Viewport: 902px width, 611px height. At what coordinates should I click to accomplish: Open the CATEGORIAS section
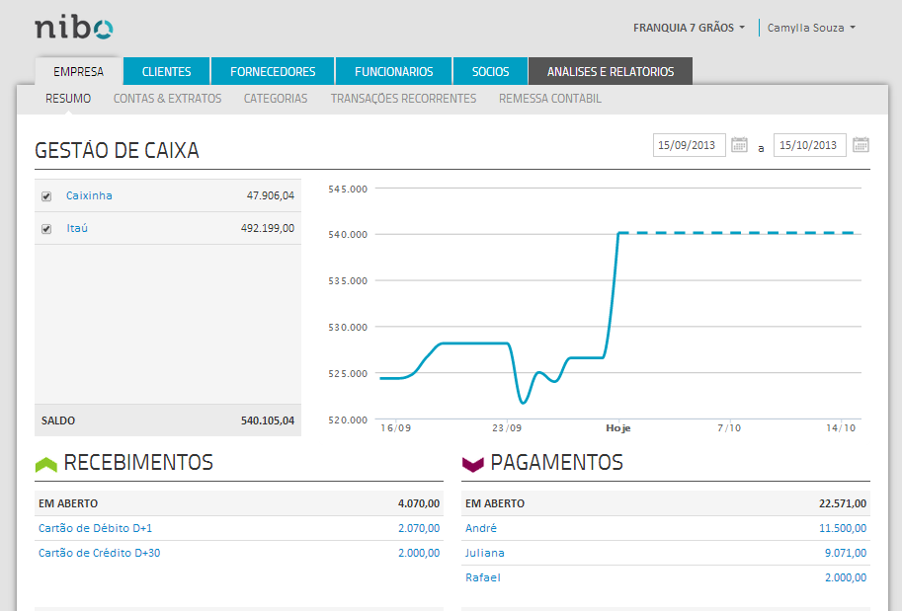coord(275,99)
